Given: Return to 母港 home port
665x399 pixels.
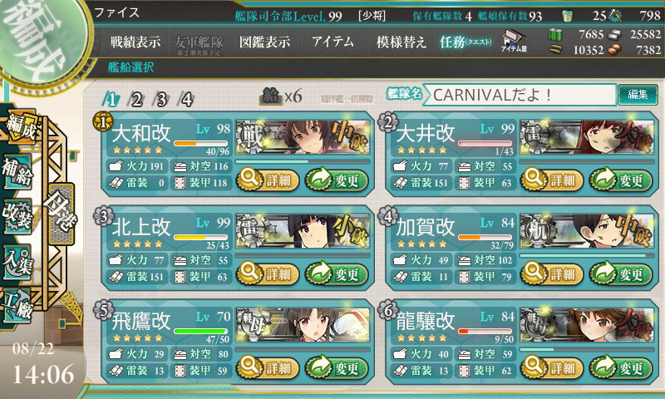Looking at the screenshot, I should click(62, 214).
